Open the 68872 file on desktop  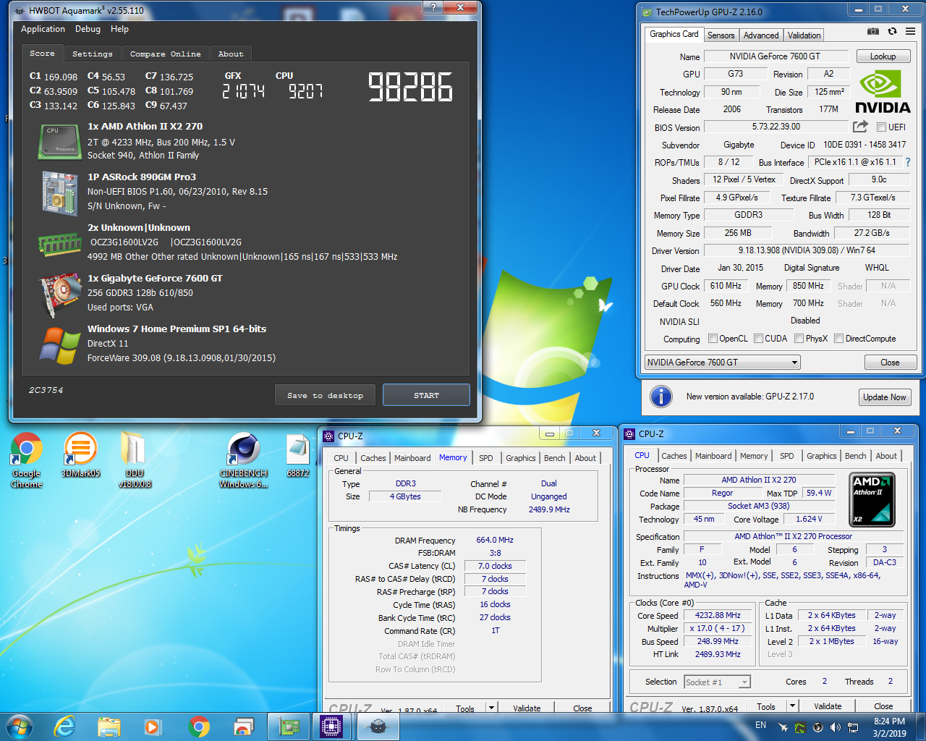[298, 455]
